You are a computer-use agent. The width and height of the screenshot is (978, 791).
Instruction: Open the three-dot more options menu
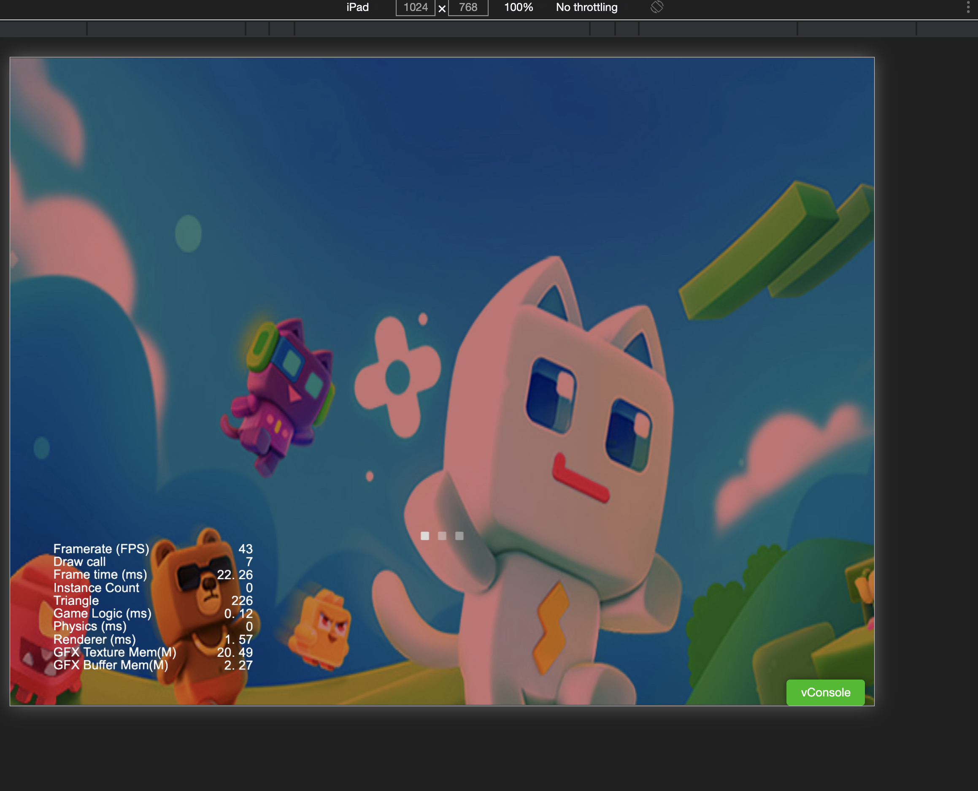[968, 7]
